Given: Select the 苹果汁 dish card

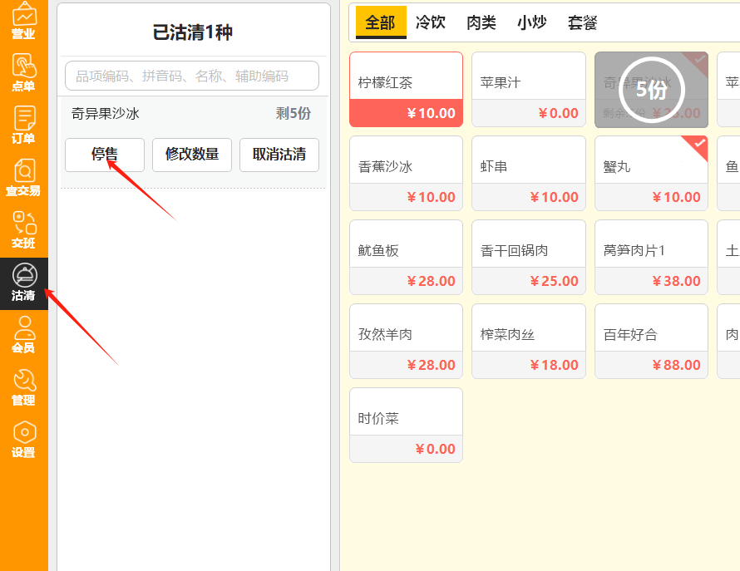Looking at the screenshot, I should [x=529, y=89].
